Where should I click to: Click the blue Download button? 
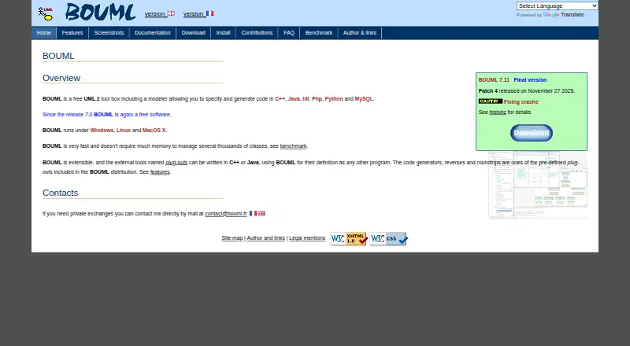531,133
